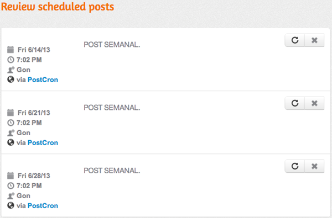This screenshot has height=218, width=332.
Task: Click the user icon next to Gon in first post
Action: pos(11,70)
